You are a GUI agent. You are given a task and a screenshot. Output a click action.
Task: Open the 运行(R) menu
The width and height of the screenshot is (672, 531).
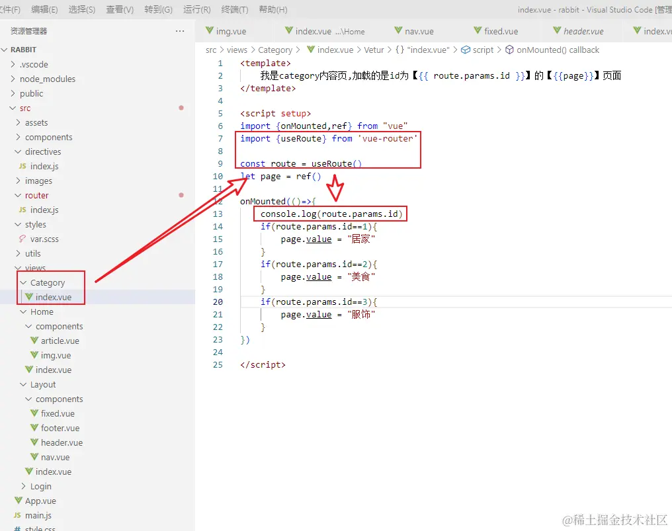click(x=196, y=9)
